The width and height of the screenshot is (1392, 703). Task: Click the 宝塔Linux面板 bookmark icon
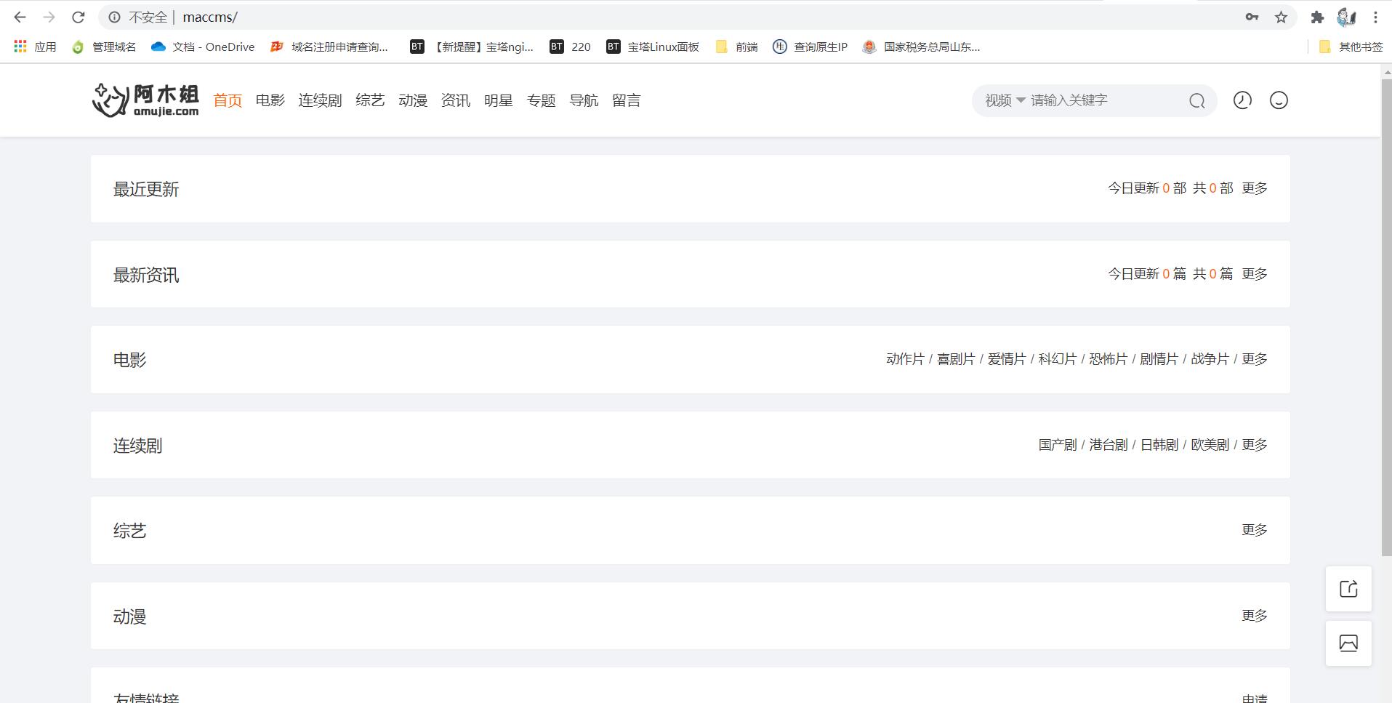(x=614, y=46)
